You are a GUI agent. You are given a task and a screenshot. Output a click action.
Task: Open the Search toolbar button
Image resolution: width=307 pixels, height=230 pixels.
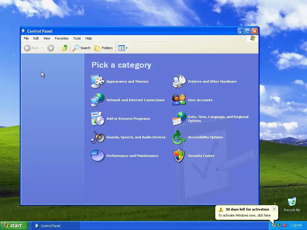pos(82,48)
